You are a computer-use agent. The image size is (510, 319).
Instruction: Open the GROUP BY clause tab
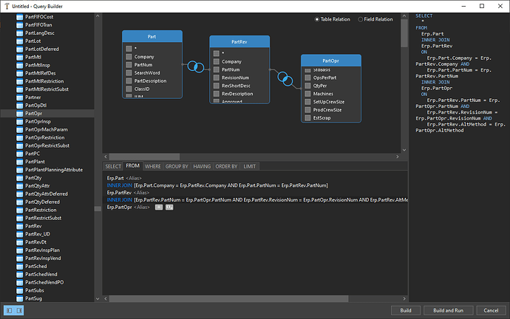coord(177,166)
